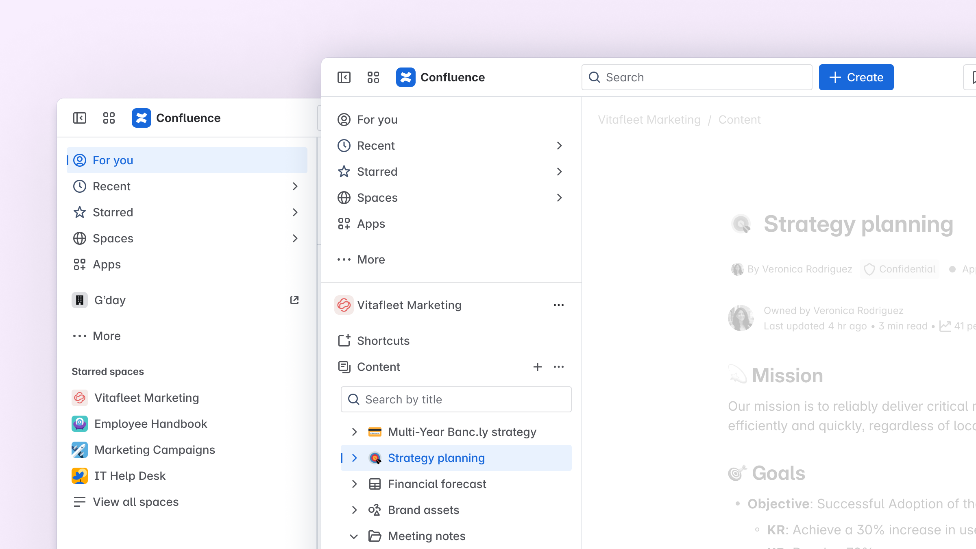
Task: Click the Confluence logo in front window
Action: [x=405, y=77]
